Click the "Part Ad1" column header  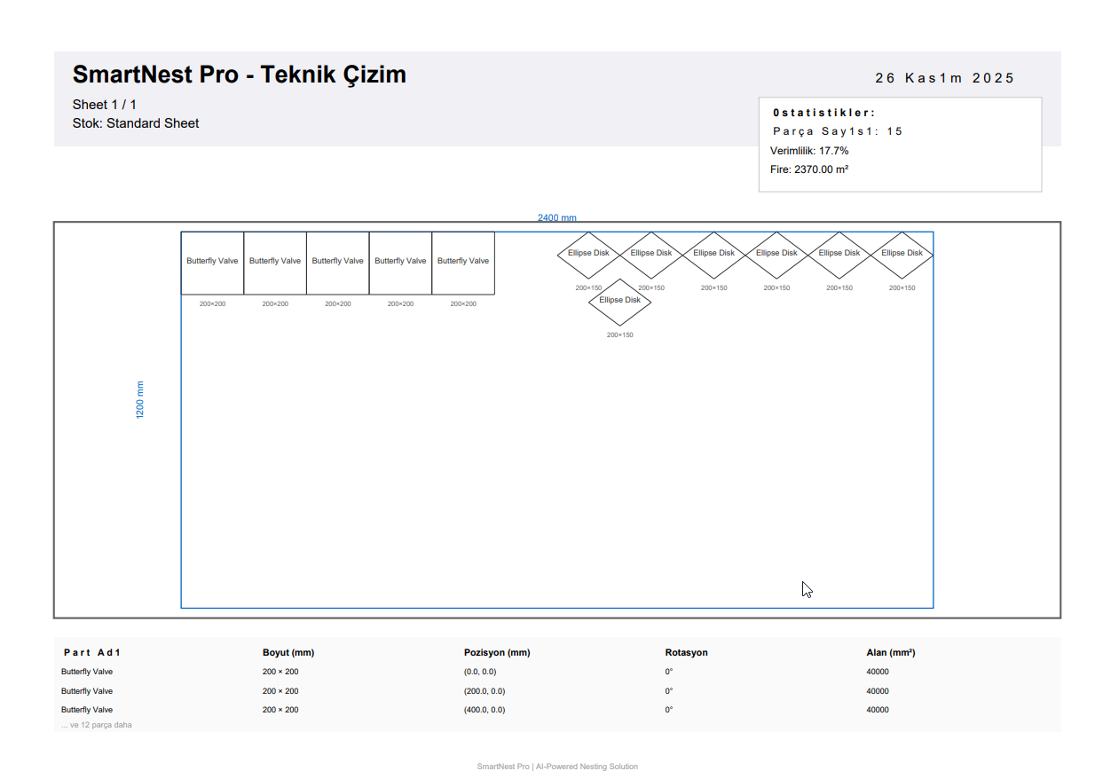[x=92, y=652]
